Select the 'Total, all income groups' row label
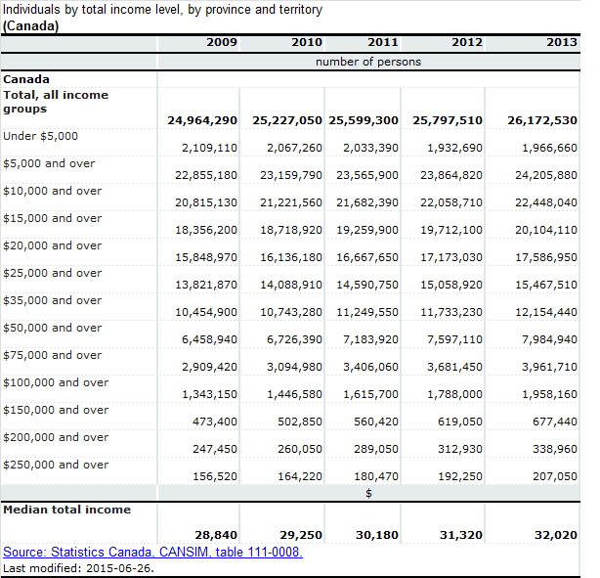 click(x=56, y=102)
